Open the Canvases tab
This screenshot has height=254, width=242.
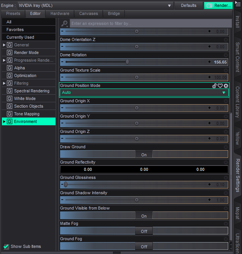[x=88, y=14]
